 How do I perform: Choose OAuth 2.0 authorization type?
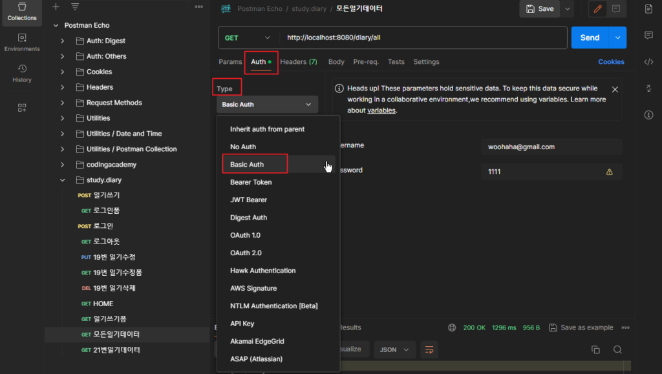(279, 253)
